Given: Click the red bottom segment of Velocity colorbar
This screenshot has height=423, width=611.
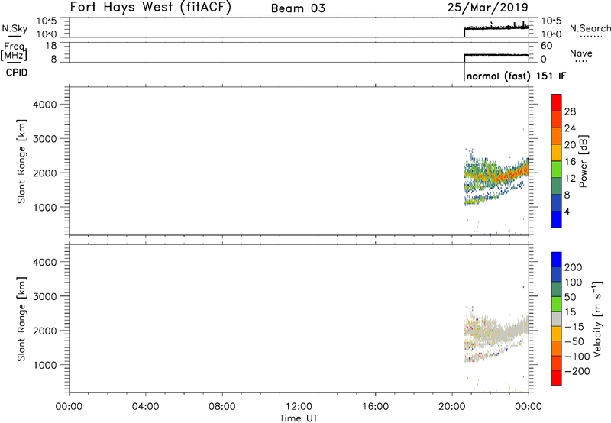Looking at the screenshot, I should click(x=557, y=378).
